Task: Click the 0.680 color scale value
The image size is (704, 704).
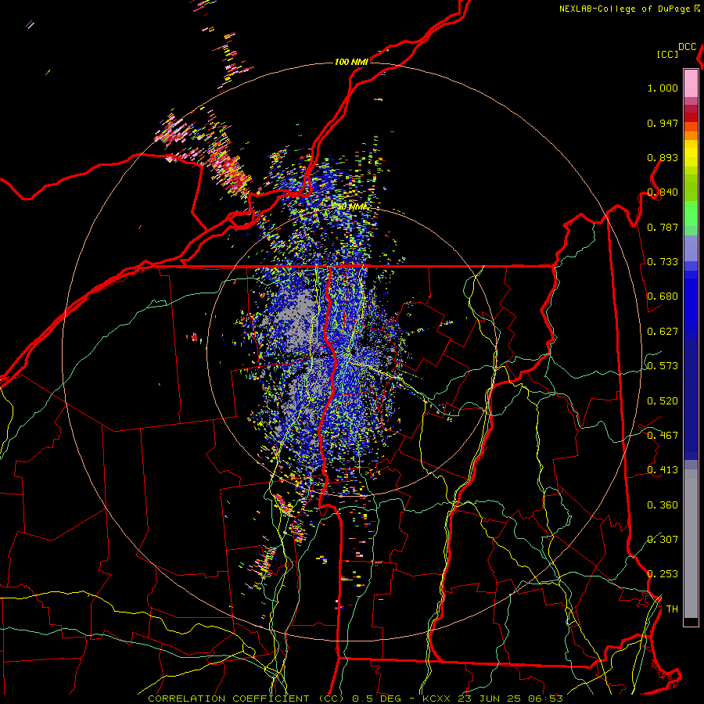Action: point(663,296)
